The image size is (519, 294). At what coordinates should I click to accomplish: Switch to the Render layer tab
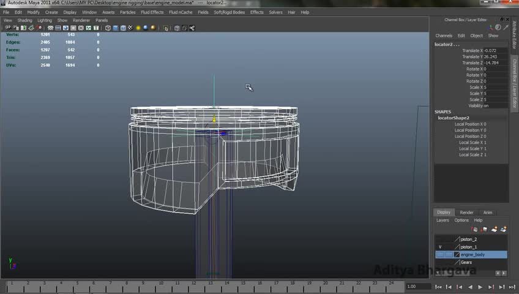click(x=466, y=213)
